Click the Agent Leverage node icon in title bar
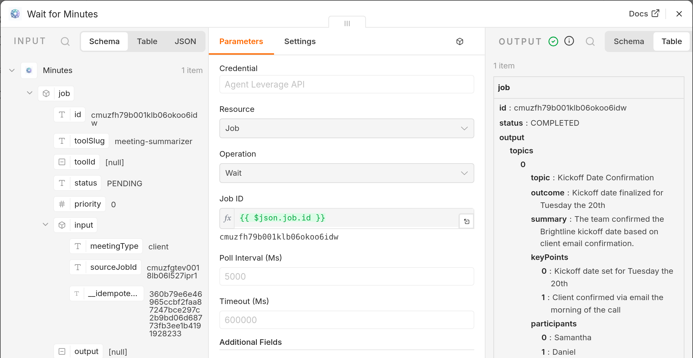Screen dimensions: 693x358 tap(15, 14)
